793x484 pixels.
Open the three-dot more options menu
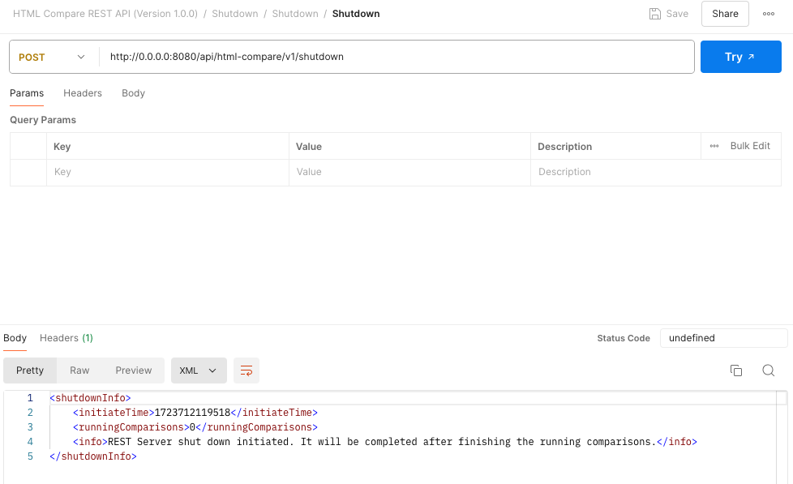coord(768,14)
